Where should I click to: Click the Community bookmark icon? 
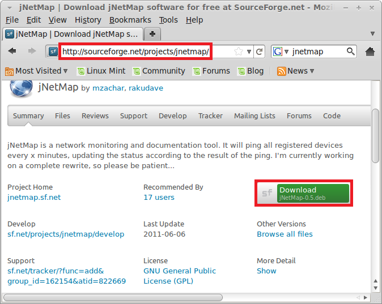(x=137, y=71)
